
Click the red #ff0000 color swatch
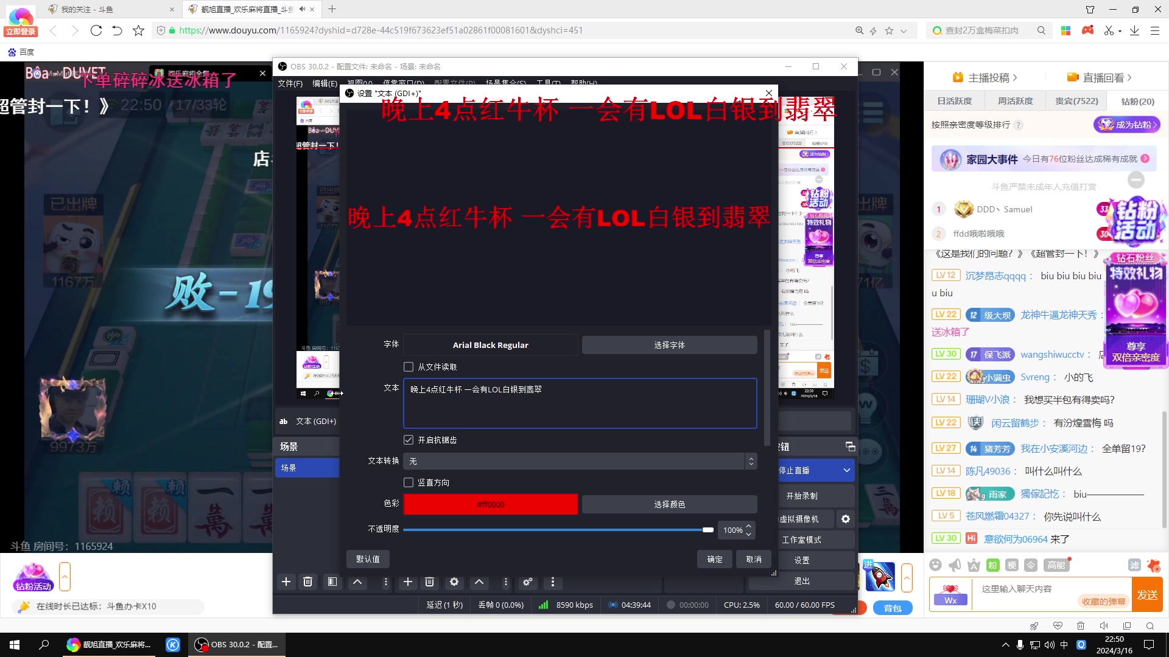coord(491,504)
